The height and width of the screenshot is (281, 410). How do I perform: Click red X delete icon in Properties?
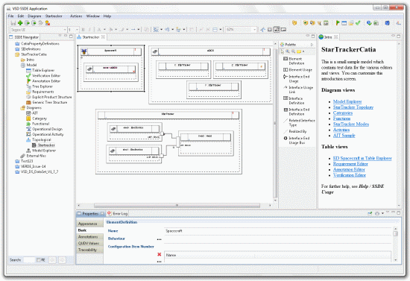[159, 254]
